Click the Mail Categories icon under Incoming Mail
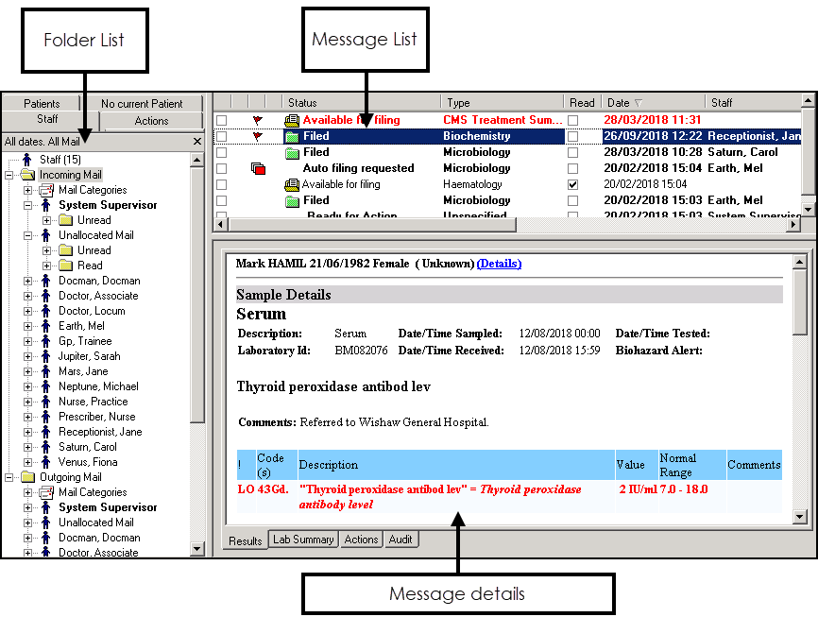This screenshot has height=634, width=818. coord(46,190)
